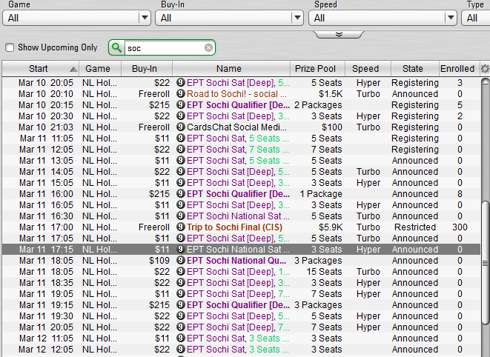Click the Restricted state cell
Image resolution: width=490 pixels, height=357 pixels.
coord(415,227)
